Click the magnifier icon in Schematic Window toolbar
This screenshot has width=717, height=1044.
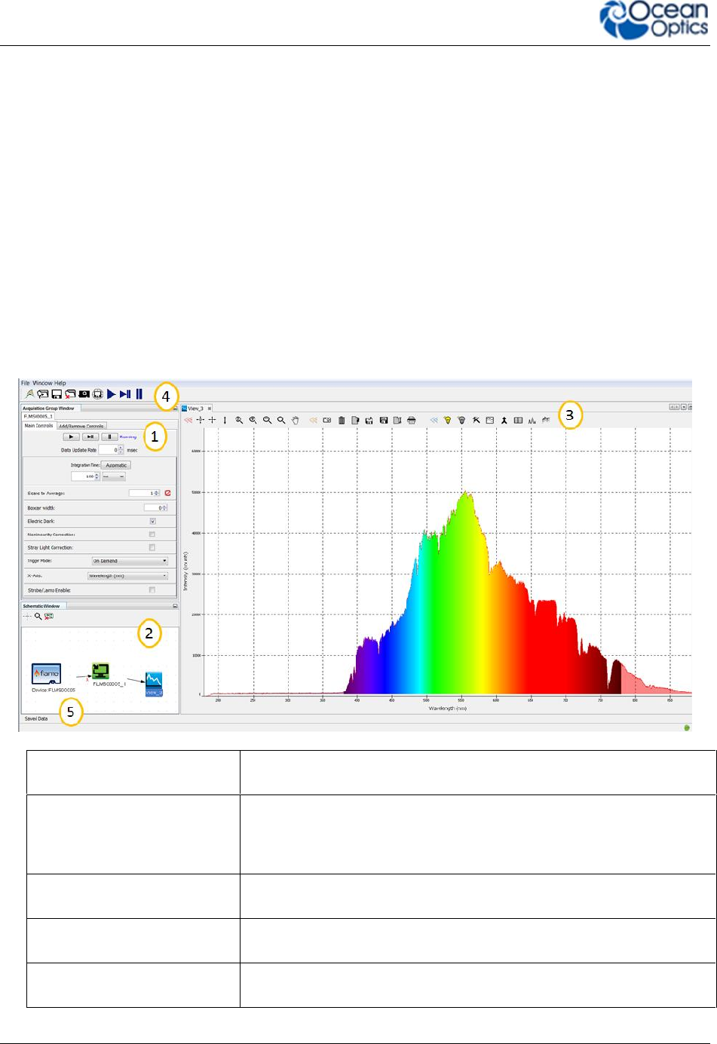coord(38,616)
